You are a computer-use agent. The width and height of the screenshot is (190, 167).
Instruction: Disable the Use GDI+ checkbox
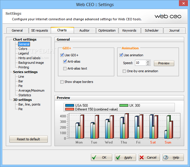click(62, 55)
